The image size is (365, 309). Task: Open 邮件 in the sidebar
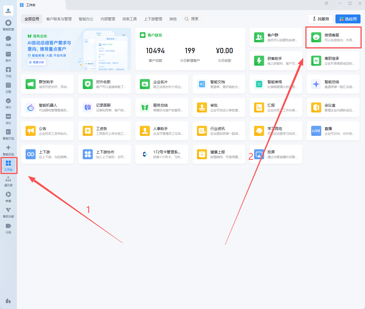click(x=8, y=56)
